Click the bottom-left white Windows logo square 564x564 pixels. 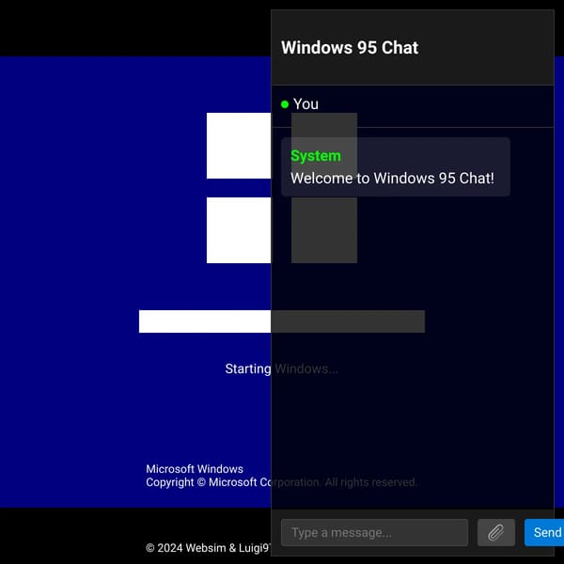click(239, 230)
